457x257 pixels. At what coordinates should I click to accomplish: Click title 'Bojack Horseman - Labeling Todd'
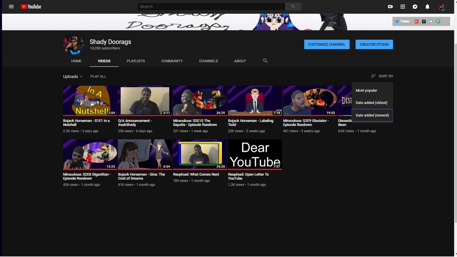tap(251, 123)
